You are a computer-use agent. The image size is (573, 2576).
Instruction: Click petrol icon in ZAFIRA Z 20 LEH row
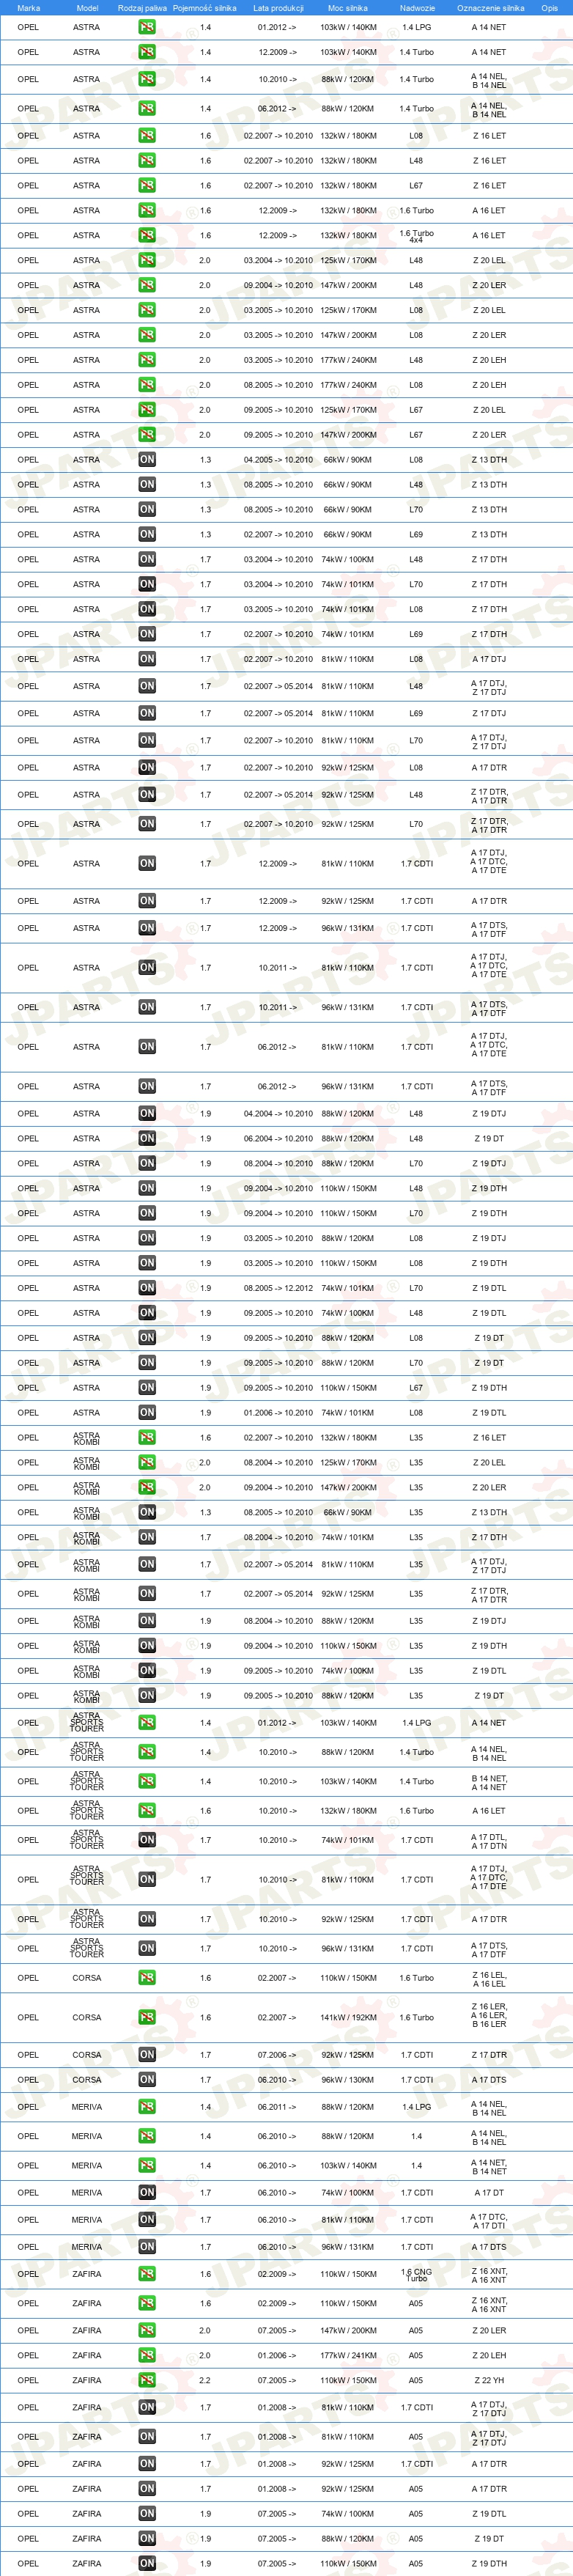pyautogui.click(x=147, y=2356)
